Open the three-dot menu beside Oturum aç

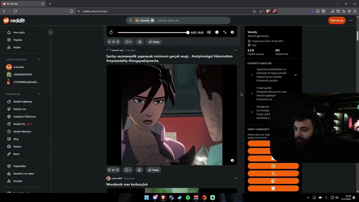pos(351,20)
